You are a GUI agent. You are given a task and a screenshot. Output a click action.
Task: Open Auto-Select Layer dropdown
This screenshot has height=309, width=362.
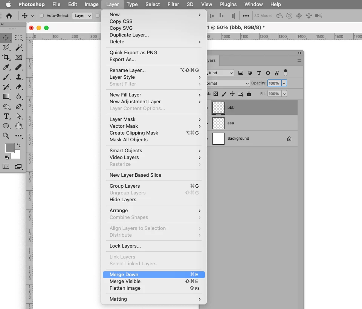pos(82,16)
